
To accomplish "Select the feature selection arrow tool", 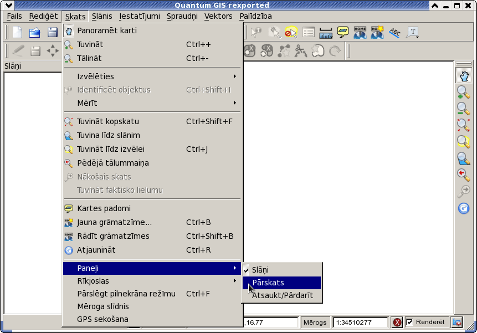I will pyautogui.click(x=274, y=32).
